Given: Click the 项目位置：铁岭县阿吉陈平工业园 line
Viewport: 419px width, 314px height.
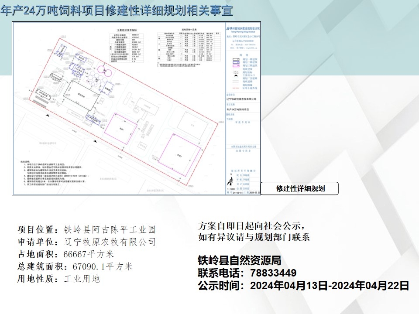Looking at the screenshot, I should (86, 230).
